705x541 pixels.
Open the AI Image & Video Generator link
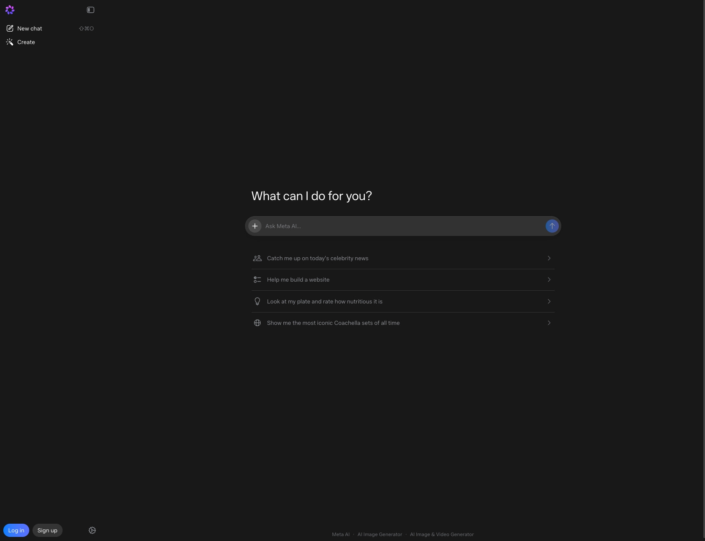[442, 534]
